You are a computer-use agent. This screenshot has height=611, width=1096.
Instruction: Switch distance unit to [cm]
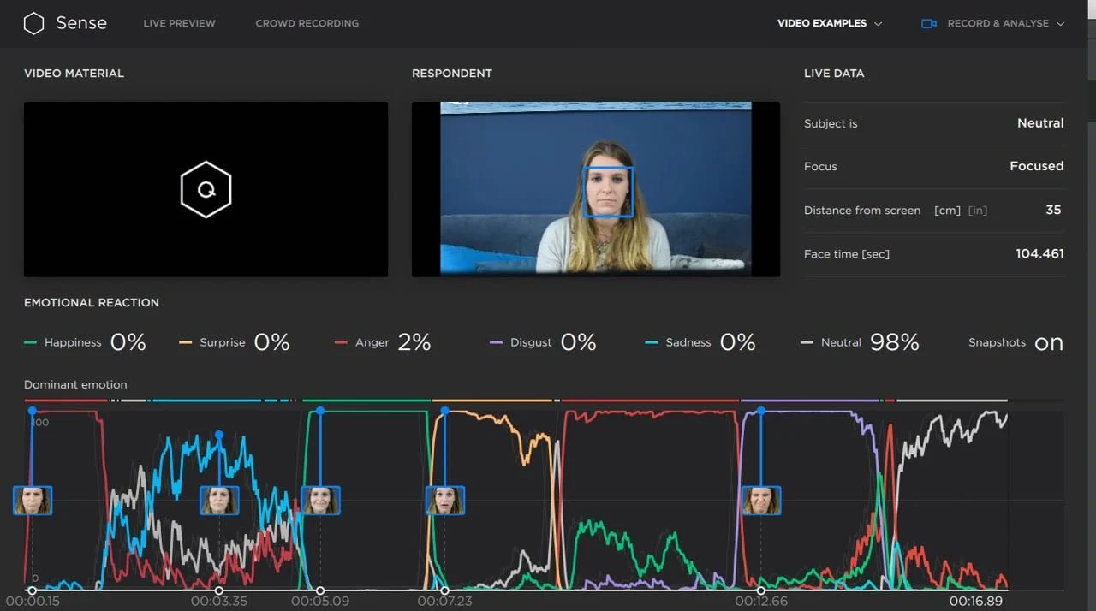(947, 211)
